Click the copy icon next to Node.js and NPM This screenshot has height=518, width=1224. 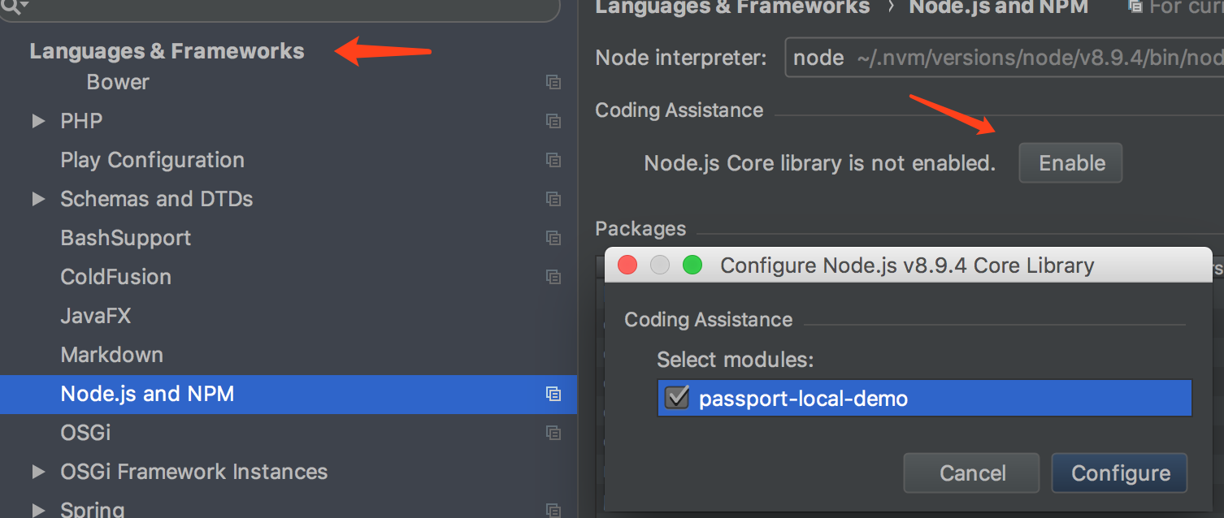click(553, 394)
